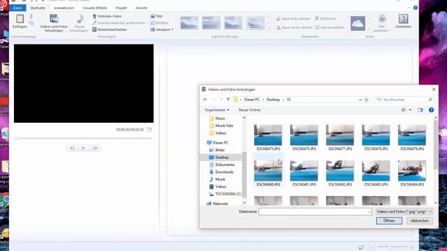Add a Titel to the movie
This screenshot has height=251, width=447.
click(x=156, y=16)
